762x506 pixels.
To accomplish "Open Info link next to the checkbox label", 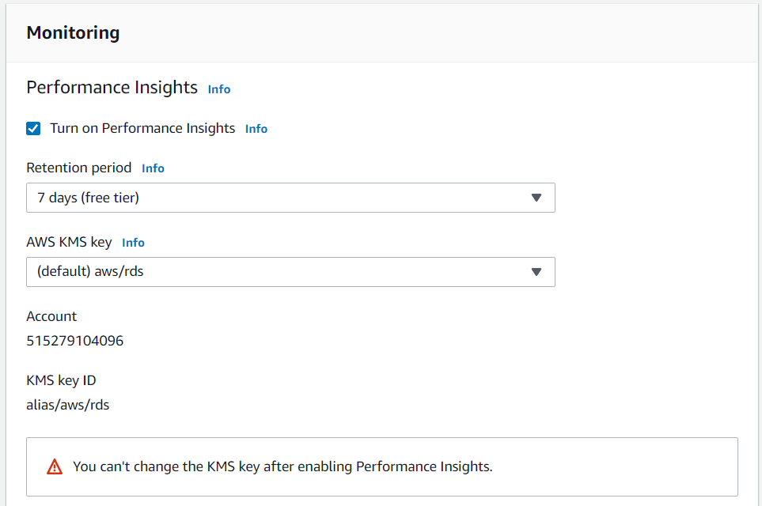I will click(x=256, y=129).
